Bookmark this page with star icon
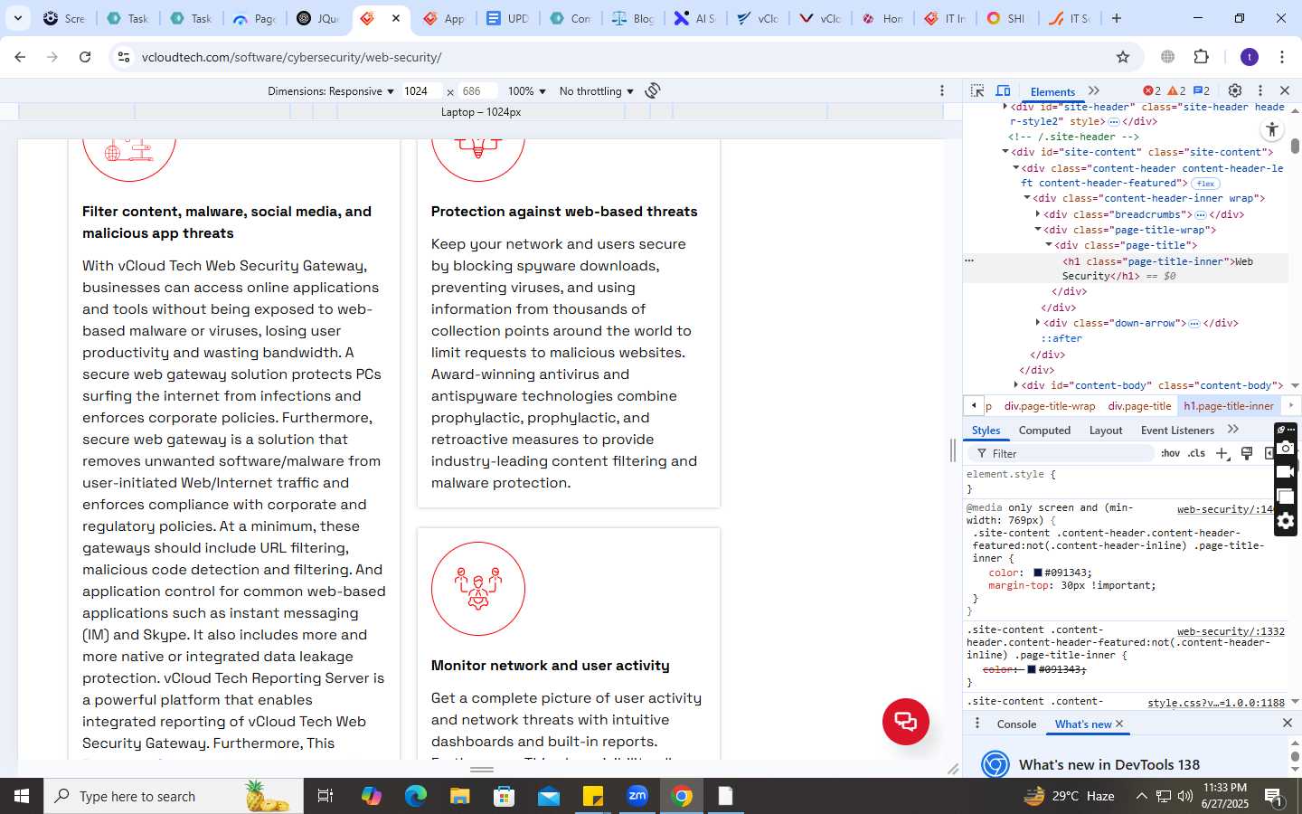The height and width of the screenshot is (814, 1302). (1123, 57)
